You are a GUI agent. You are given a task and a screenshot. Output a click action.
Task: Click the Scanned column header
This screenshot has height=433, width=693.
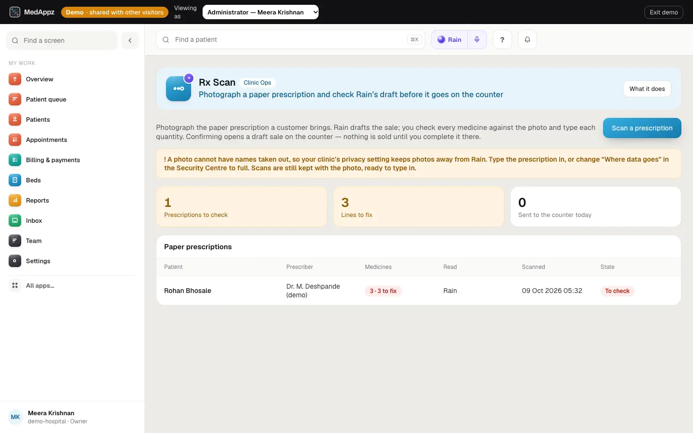tap(533, 267)
